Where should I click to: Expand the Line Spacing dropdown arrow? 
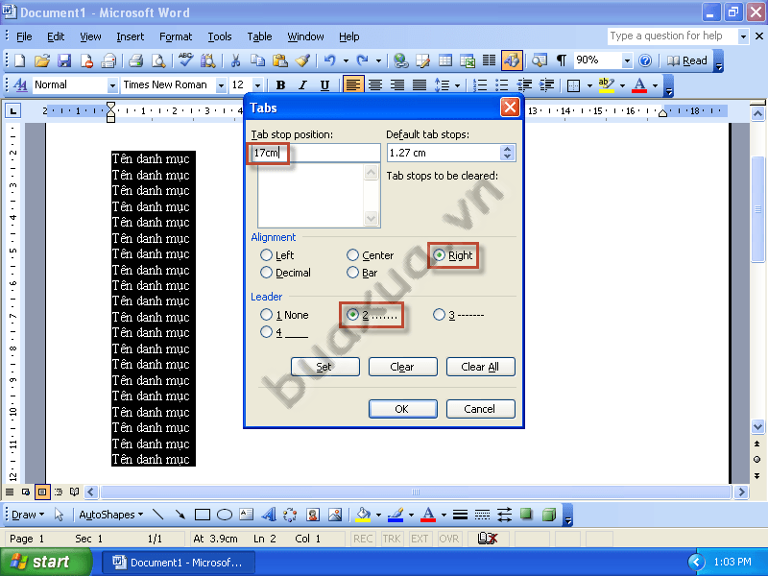457,85
